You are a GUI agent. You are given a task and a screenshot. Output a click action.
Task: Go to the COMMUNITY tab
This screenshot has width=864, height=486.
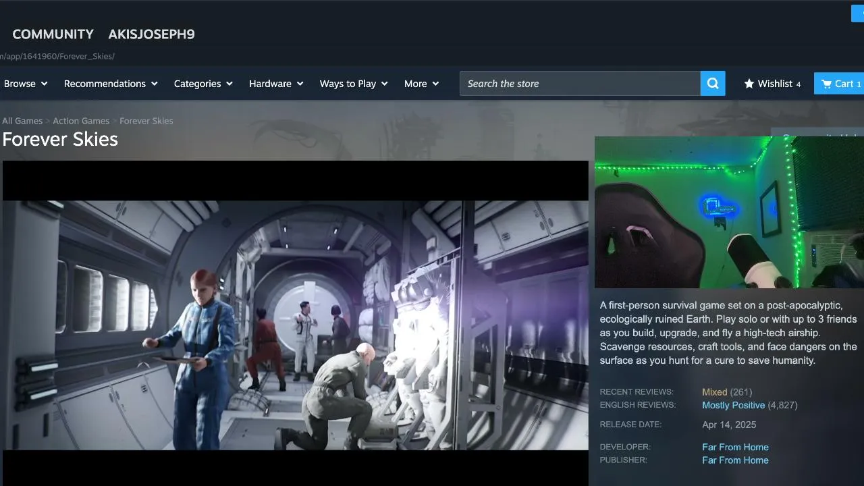[53, 34]
